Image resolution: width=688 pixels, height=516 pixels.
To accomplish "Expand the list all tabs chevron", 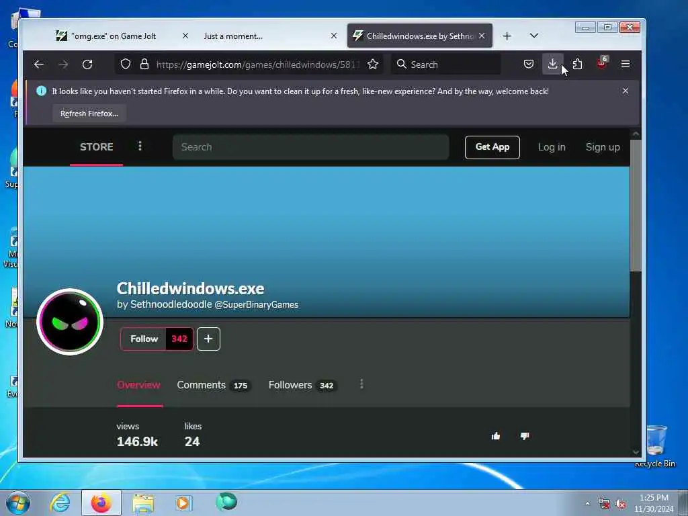I will click(534, 36).
